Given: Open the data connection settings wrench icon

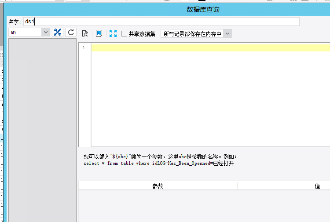Looking at the screenshot, I should point(58,33).
